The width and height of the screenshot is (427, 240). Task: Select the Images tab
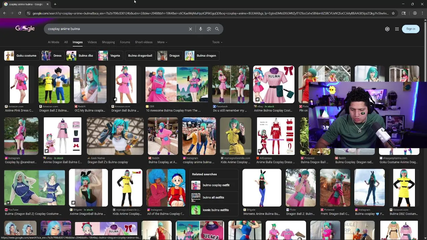tap(77, 42)
